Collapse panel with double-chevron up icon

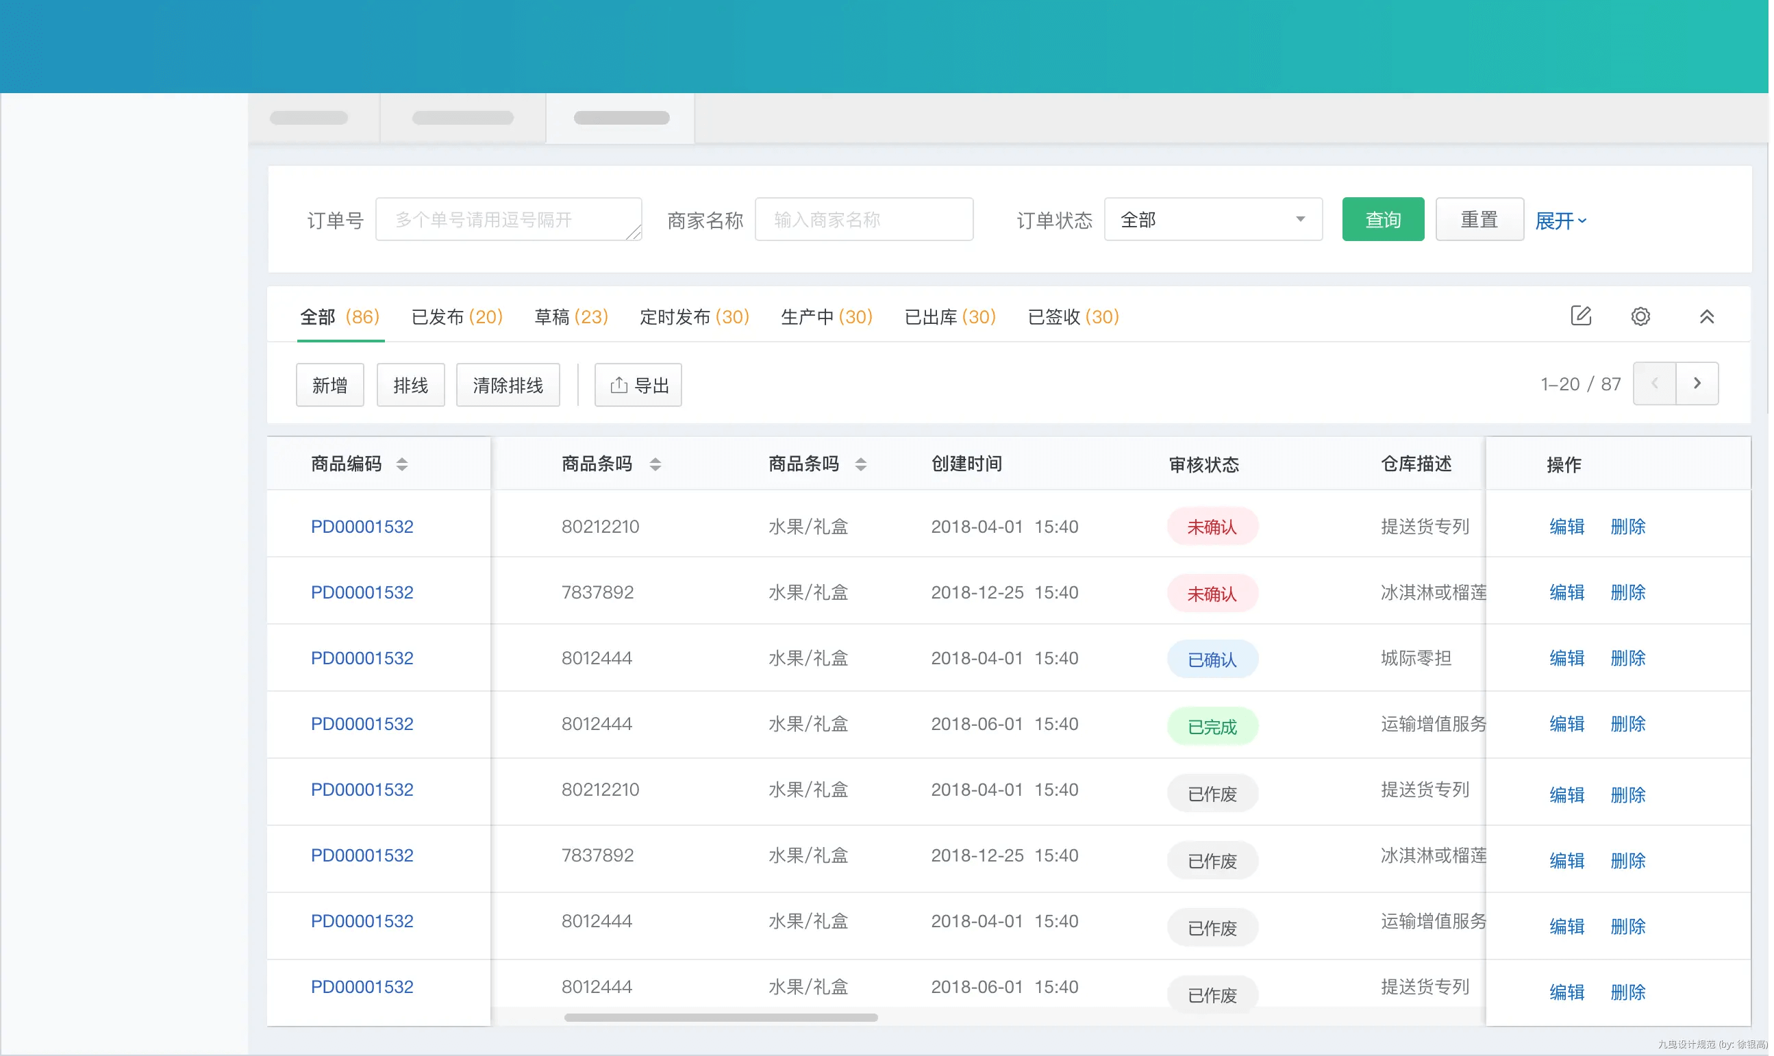click(1706, 317)
